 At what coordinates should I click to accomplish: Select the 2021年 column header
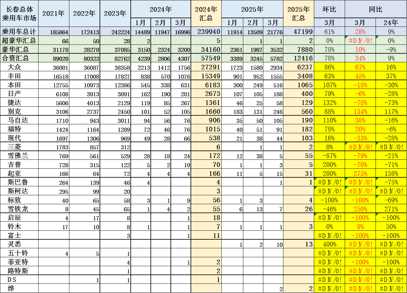54,14
